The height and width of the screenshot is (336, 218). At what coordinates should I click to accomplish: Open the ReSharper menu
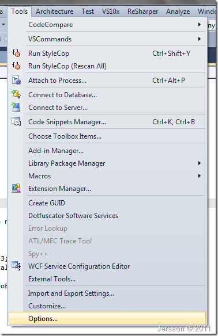coord(142,12)
